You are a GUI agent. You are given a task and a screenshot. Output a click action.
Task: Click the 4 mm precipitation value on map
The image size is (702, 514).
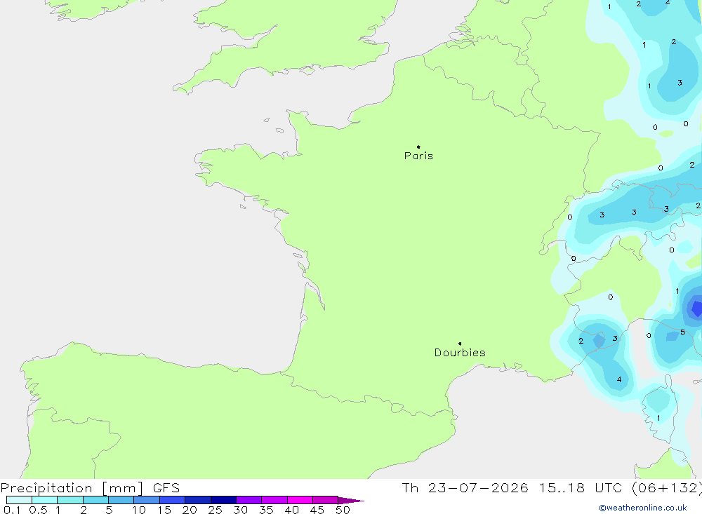coord(619,379)
